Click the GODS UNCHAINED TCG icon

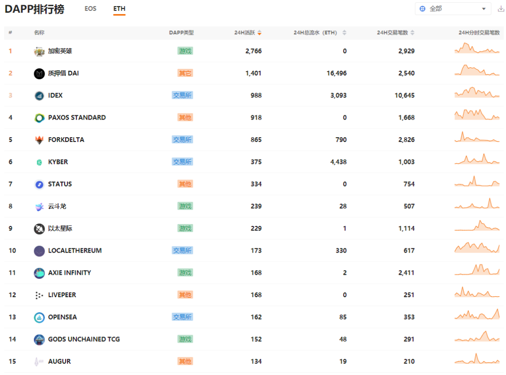pos(39,339)
